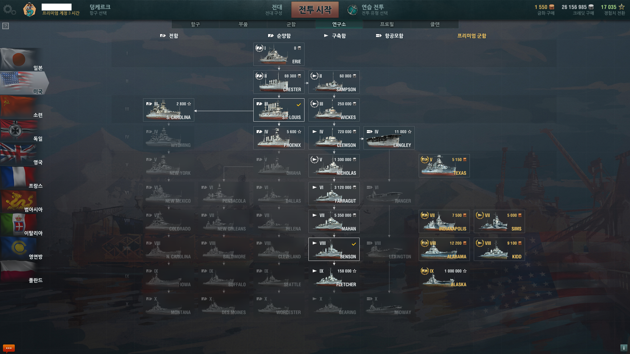
Task: Select the researched St. Louis cruiser
Action: [279, 110]
